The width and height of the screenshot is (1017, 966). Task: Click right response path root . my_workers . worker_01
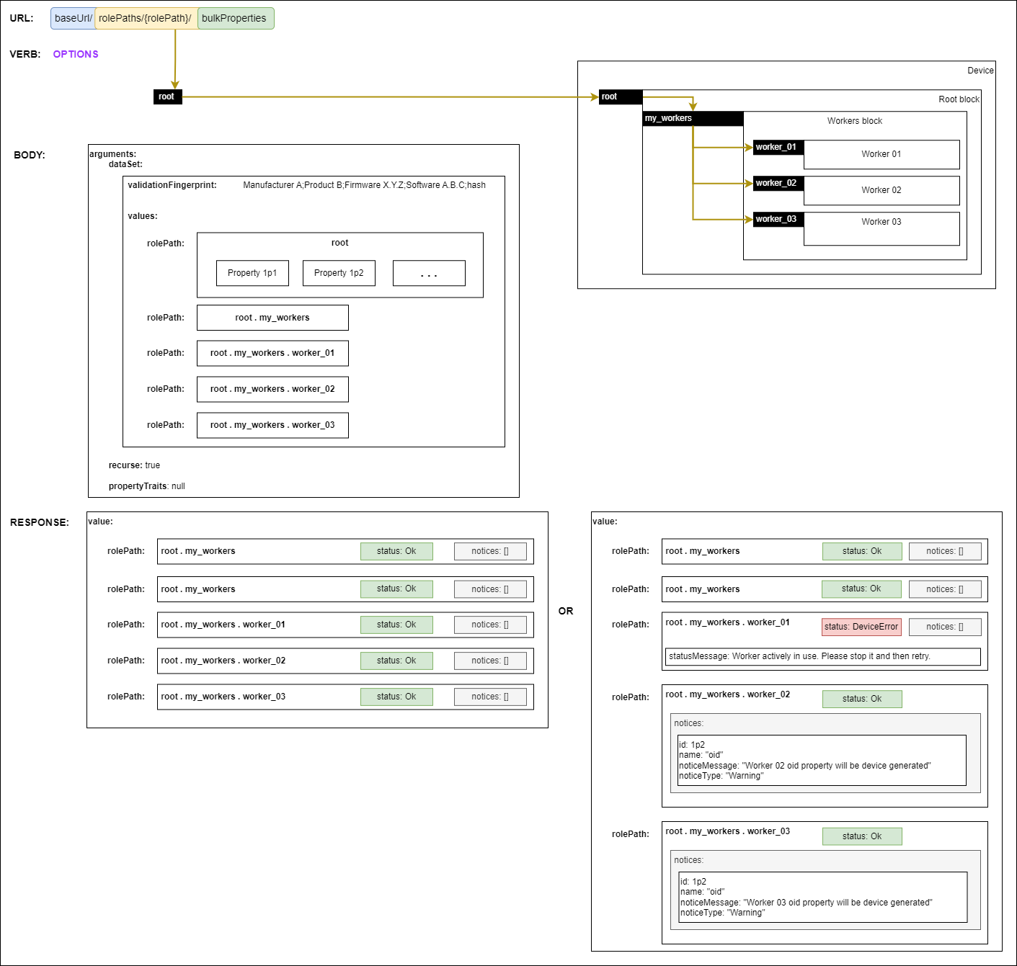(728, 622)
